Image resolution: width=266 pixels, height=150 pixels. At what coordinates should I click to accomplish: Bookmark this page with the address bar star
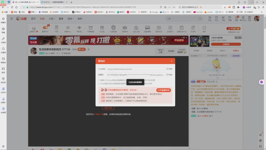click(165, 7)
